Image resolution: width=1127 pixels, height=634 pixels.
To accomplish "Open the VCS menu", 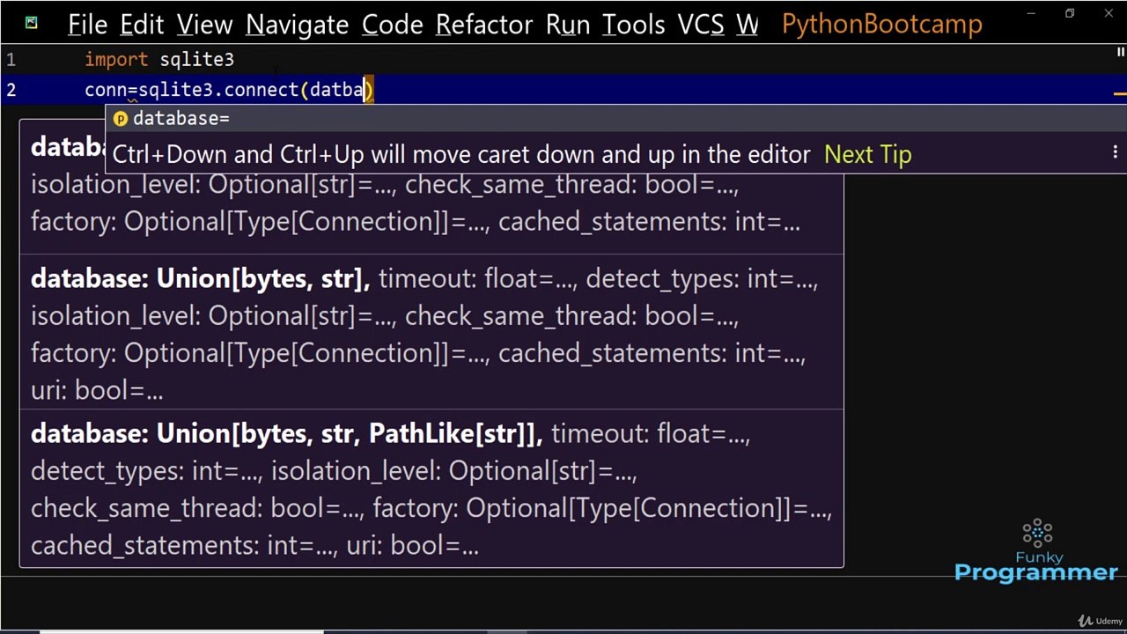I will coord(700,25).
